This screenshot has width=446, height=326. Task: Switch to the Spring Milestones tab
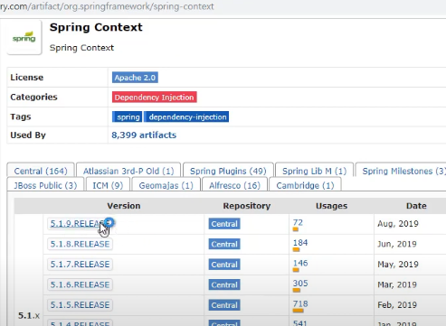(x=402, y=171)
